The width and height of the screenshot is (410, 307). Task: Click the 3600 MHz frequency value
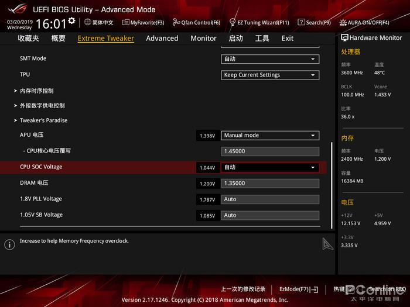point(352,73)
